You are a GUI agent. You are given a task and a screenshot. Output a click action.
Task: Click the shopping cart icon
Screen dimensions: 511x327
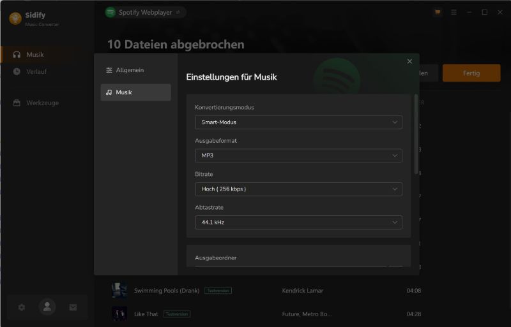[438, 12]
